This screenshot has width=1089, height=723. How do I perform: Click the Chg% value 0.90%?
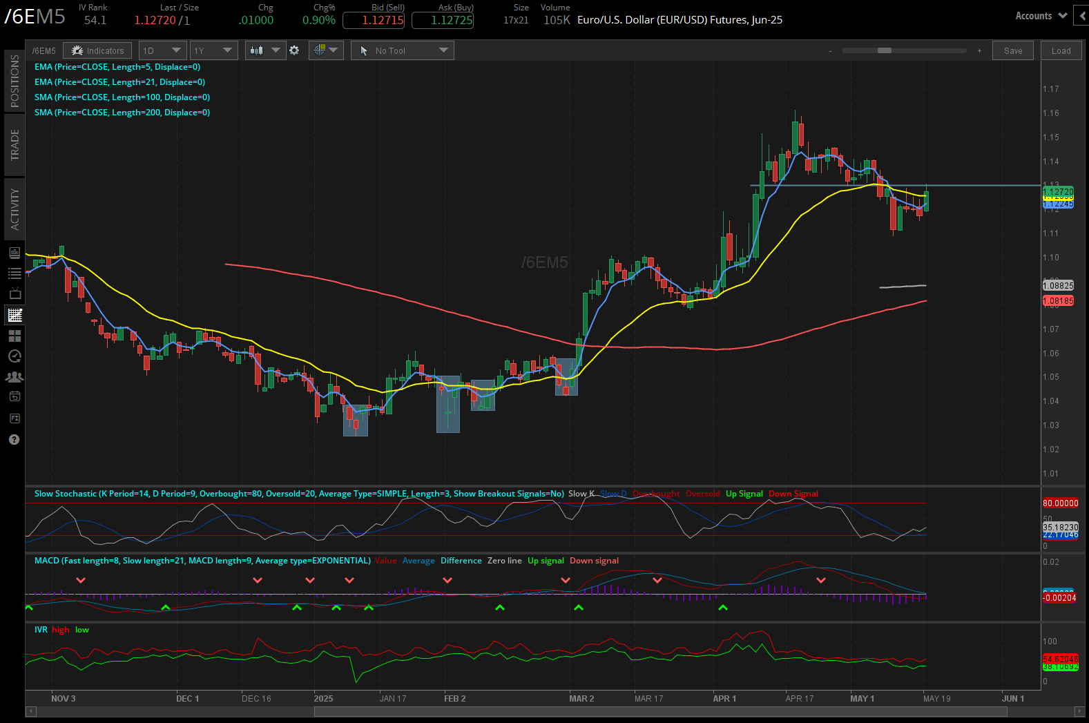[x=319, y=20]
